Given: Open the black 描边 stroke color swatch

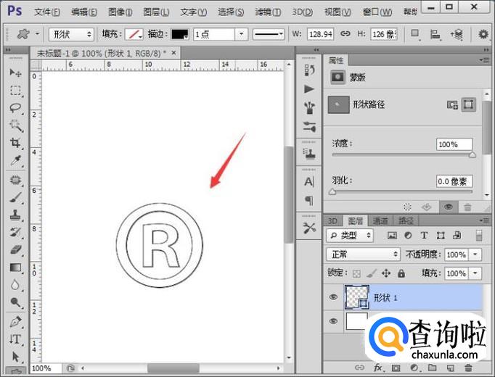Looking at the screenshot, I should click(180, 34).
